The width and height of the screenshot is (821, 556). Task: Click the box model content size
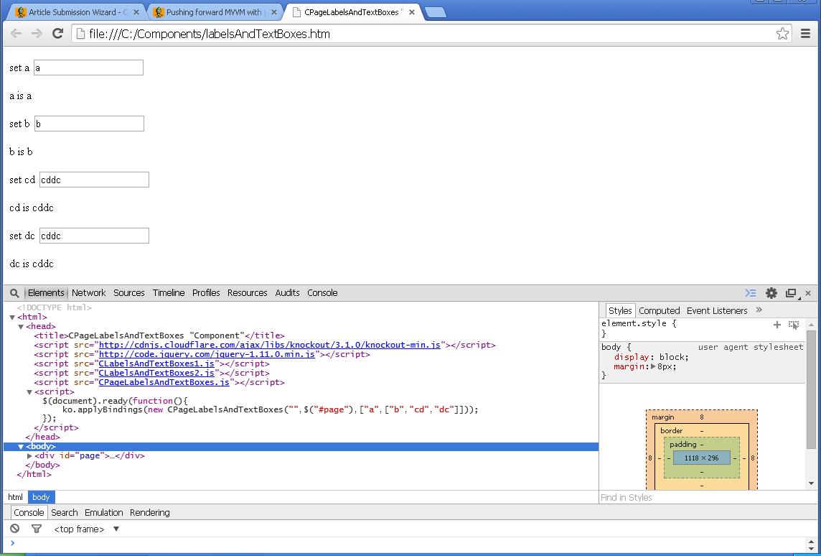(x=702, y=458)
